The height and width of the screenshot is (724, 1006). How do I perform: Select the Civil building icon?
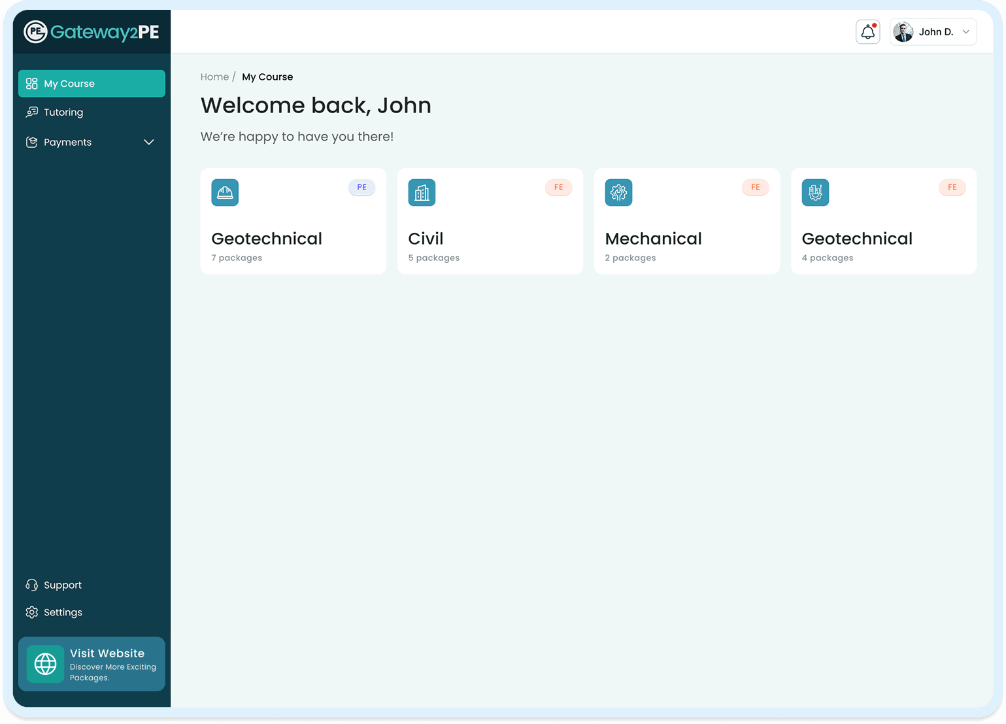[x=422, y=192]
